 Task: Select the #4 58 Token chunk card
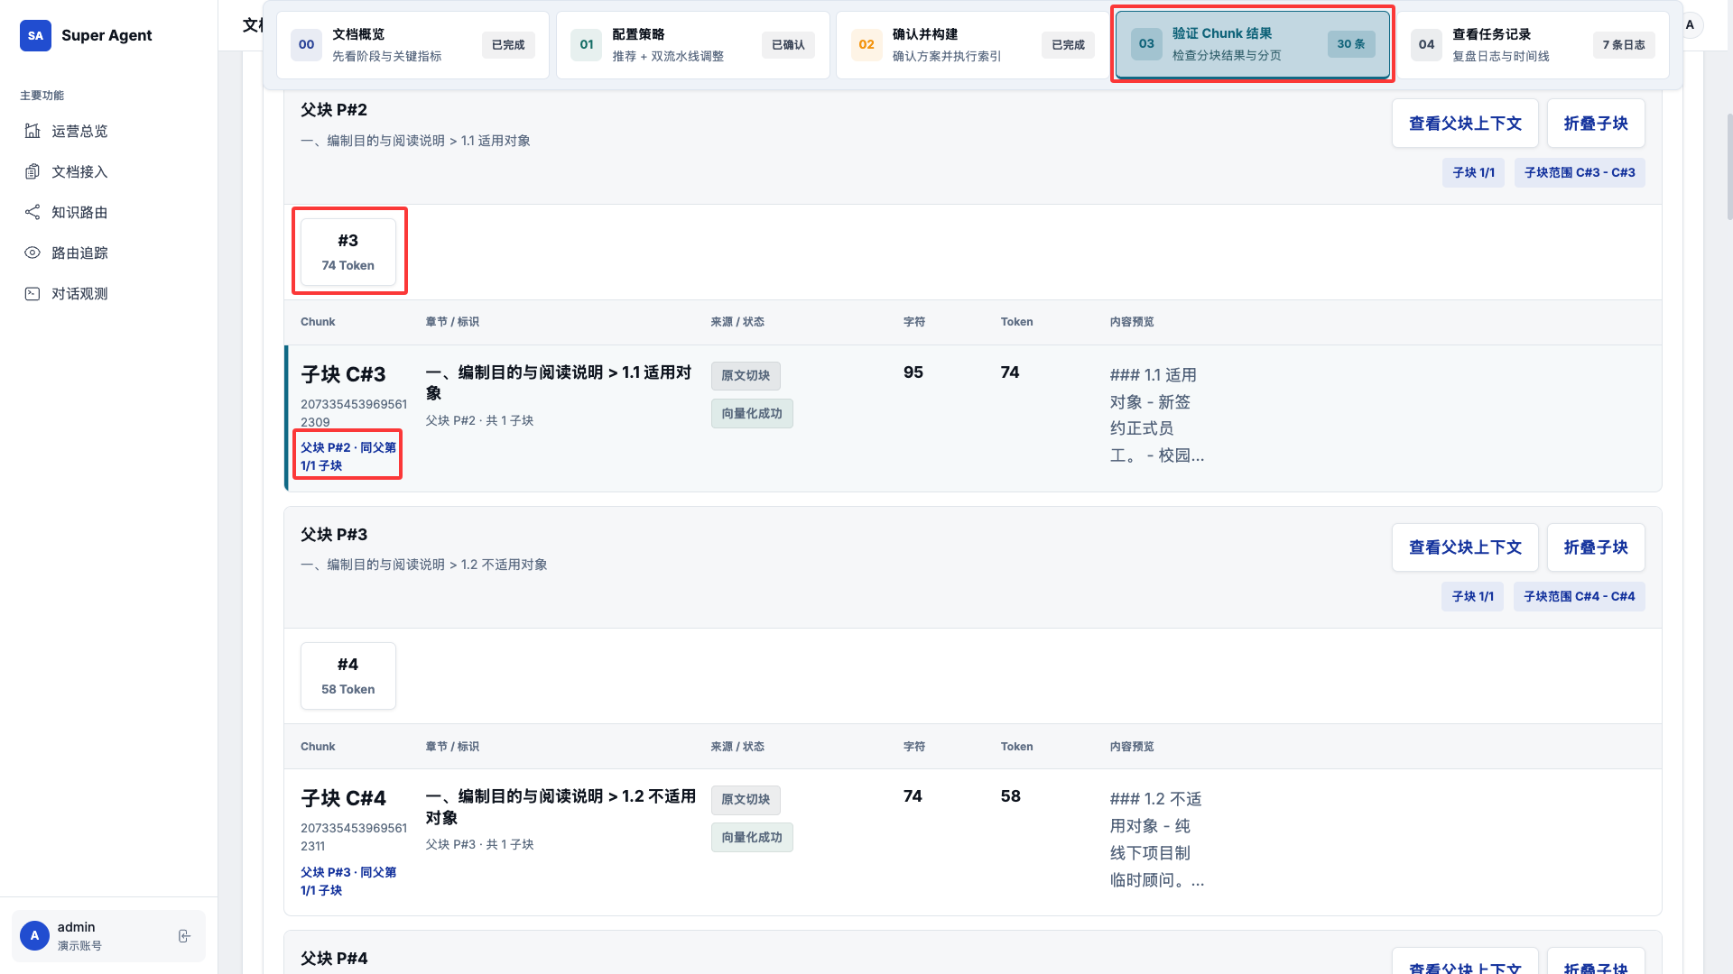point(348,675)
